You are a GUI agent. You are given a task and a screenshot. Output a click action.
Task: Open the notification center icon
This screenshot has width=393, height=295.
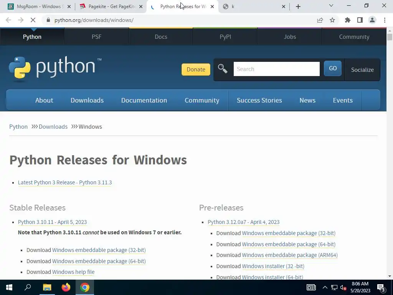click(x=381, y=288)
